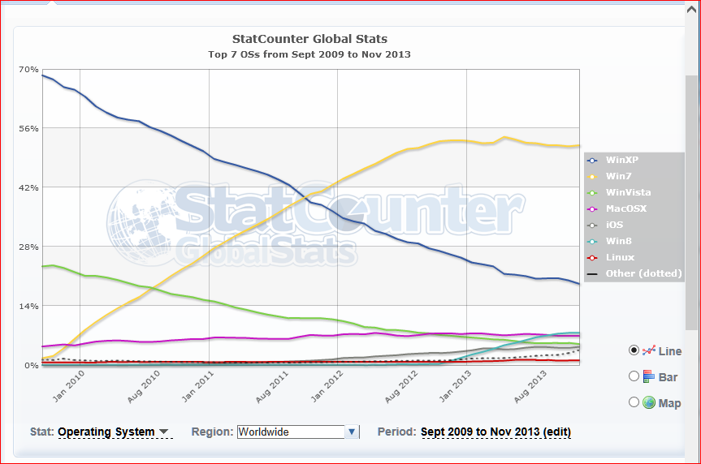Click the MacOSX legend marker

(593, 208)
